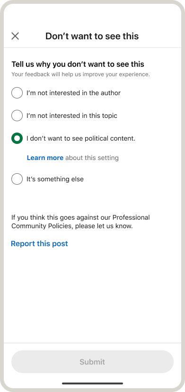185x392 pixels.
Task: Click the "Community Policies, please let us know" line
Action: (72, 226)
